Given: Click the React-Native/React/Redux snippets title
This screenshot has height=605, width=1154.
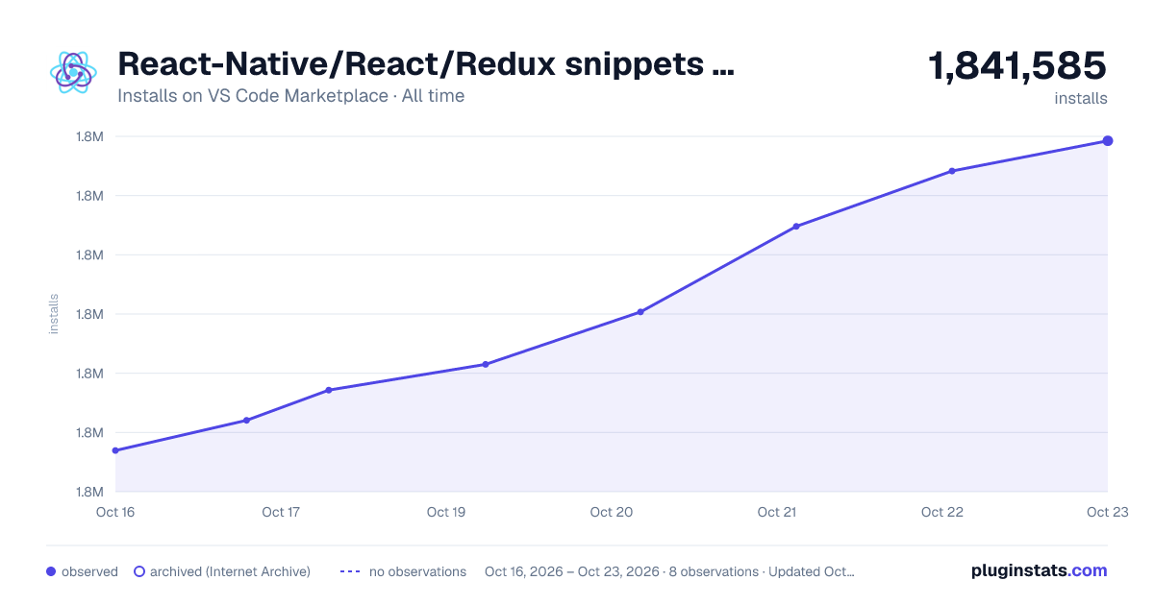Looking at the screenshot, I should point(426,64).
